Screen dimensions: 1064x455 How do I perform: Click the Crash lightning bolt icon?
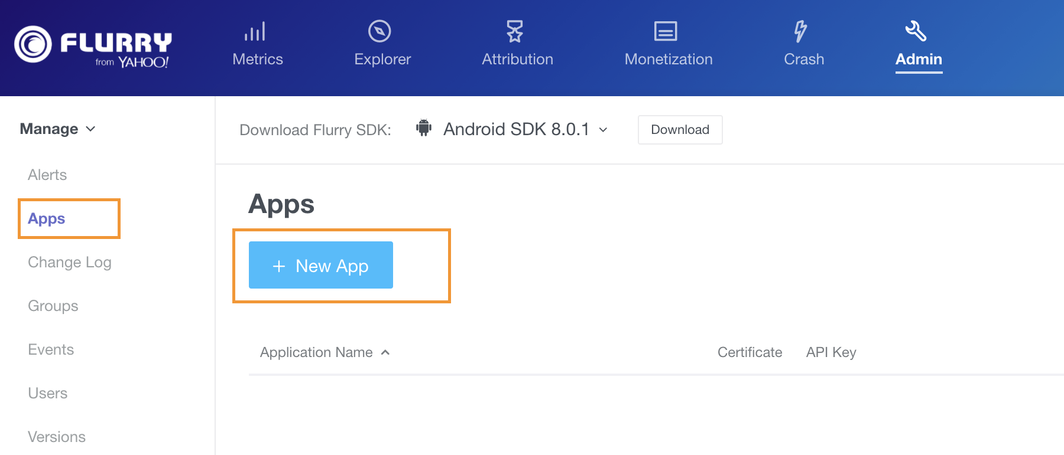pyautogui.click(x=800, y=31)
